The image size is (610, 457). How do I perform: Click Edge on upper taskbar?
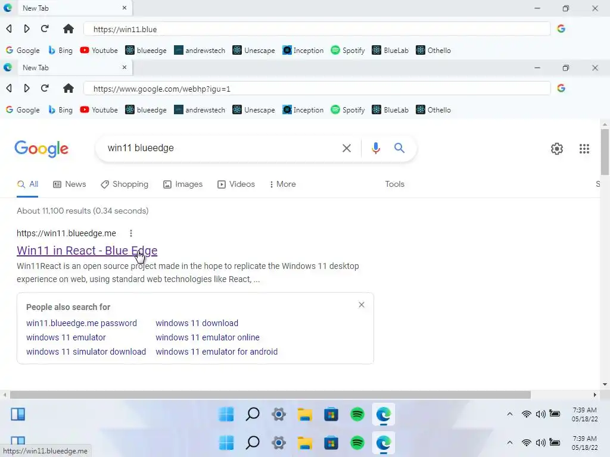384,415
